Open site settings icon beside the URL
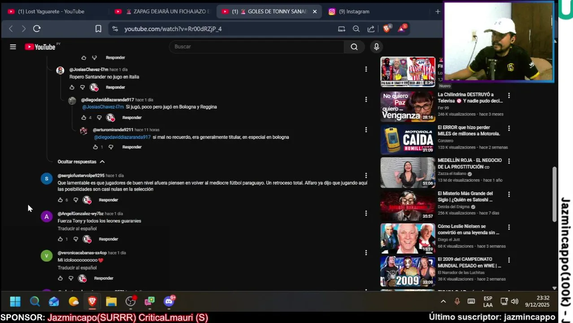573x323 pixels. 115,29
